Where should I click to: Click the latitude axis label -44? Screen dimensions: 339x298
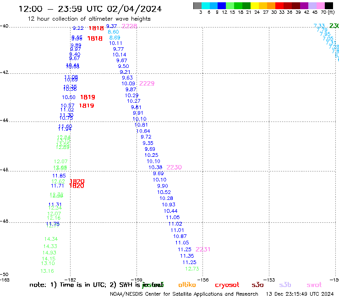pos(4,120)
